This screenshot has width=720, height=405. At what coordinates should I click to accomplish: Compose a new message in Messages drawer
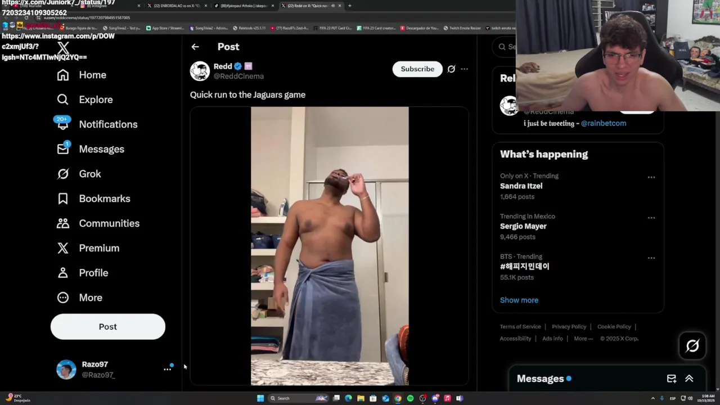(x=672, y=379)
